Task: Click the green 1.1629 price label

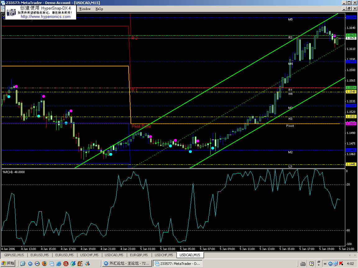Action: pos(351,35)
